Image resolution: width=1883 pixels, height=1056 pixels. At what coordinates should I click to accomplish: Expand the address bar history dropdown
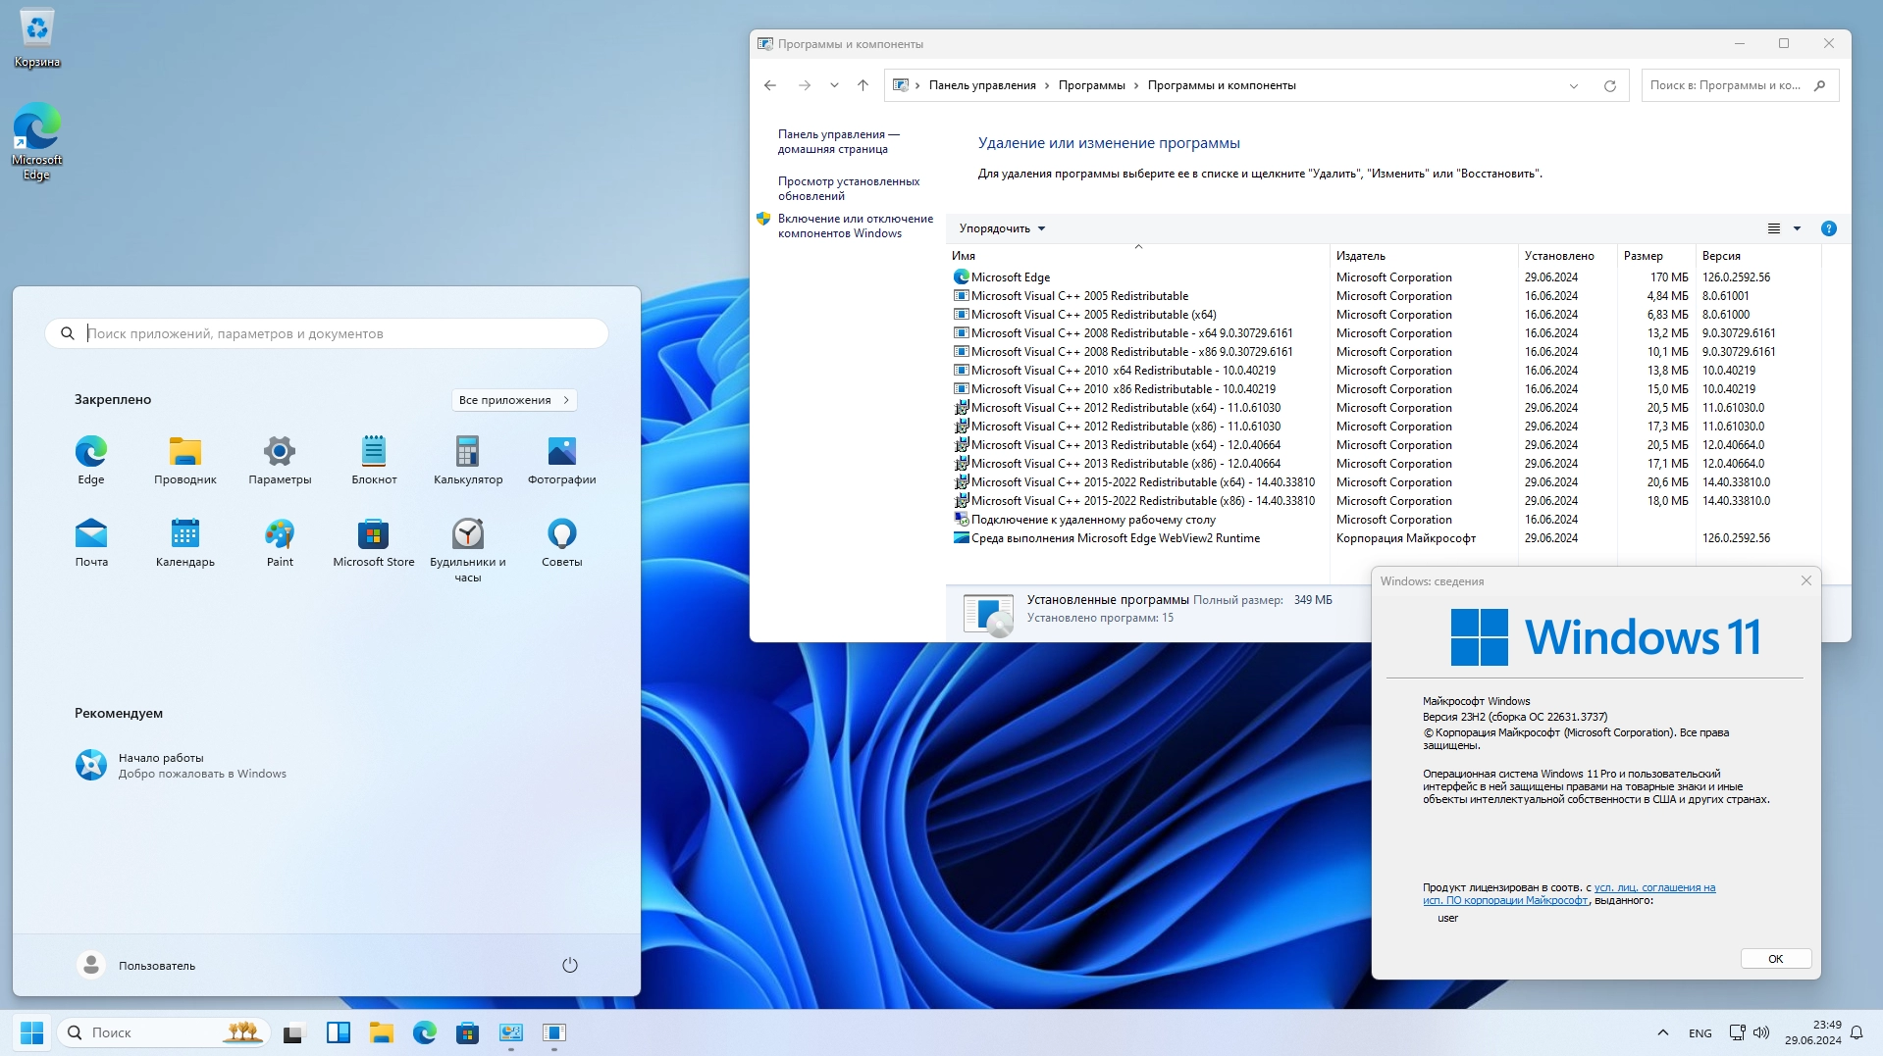pos(1573,86)
